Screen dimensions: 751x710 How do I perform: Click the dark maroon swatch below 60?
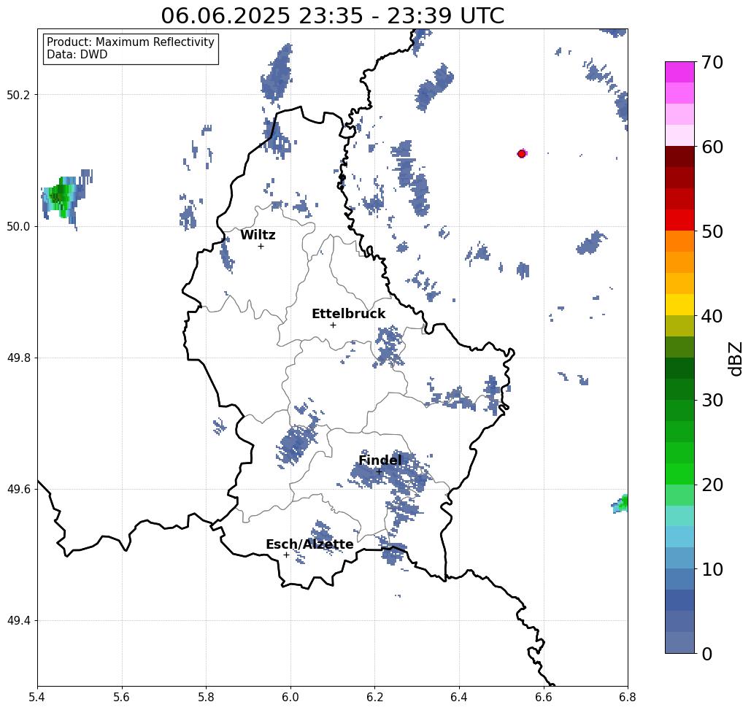pos(679,157)
